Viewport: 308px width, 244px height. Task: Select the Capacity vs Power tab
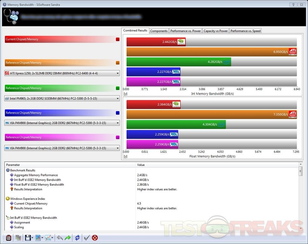(x=216, y=31)
